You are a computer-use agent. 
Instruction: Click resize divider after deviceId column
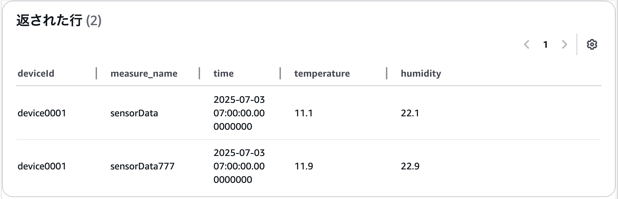(96, 73)
